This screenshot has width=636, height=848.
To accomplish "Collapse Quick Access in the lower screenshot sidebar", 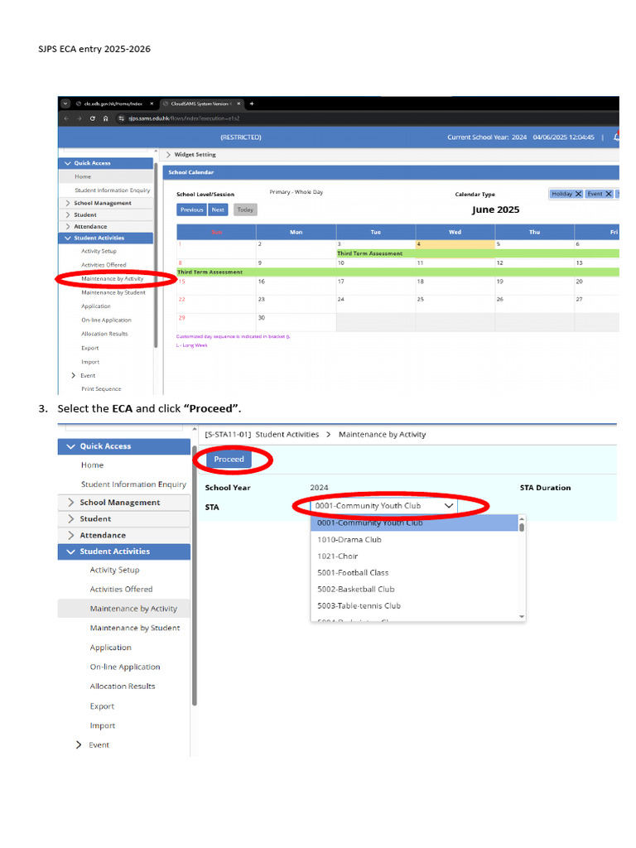I will tap(124, 446).
